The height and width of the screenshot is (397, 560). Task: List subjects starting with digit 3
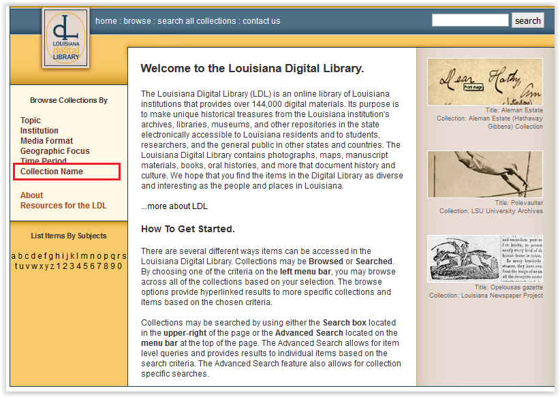click(72, 266)
